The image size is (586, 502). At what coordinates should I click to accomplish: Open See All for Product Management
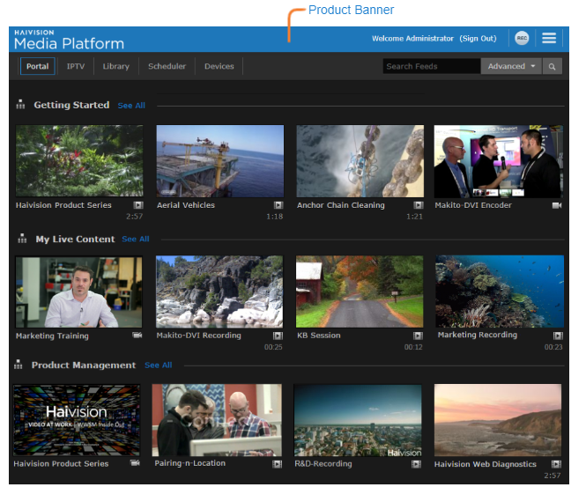158,365
